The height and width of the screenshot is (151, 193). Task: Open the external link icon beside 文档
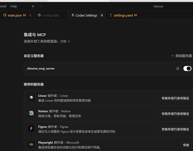(69, 42)
